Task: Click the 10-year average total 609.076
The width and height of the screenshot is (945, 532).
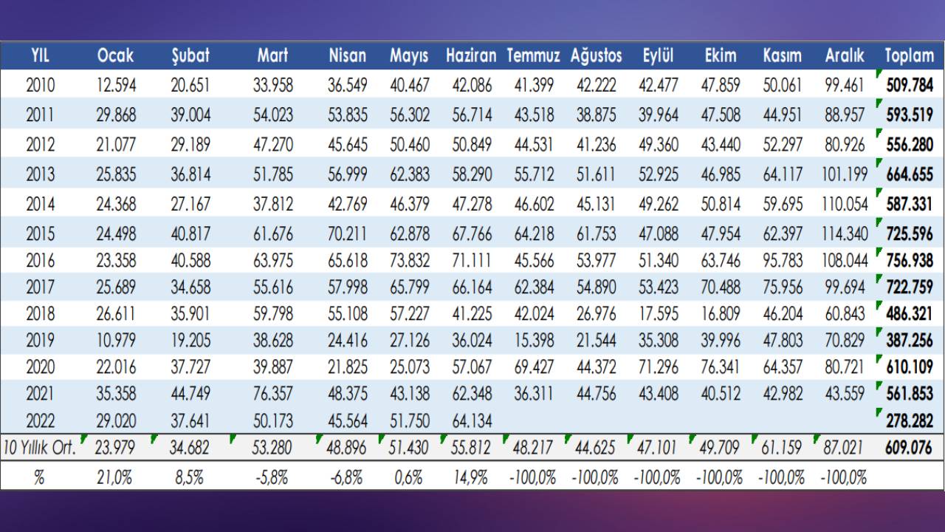Action: 909,448
